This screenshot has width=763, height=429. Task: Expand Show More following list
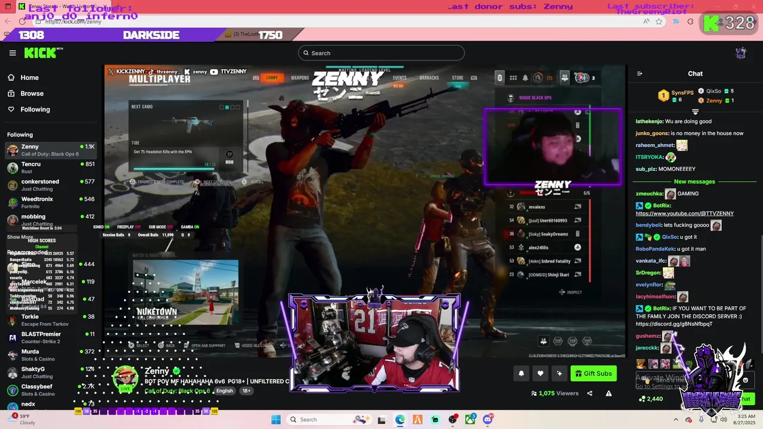(20, 237)
